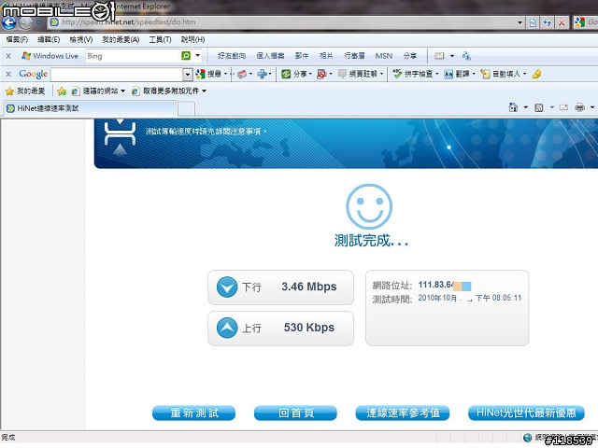Viewport: 598px width, 448px height.
Task: Click the green Bing search icon
Action: tap(186, 56)
